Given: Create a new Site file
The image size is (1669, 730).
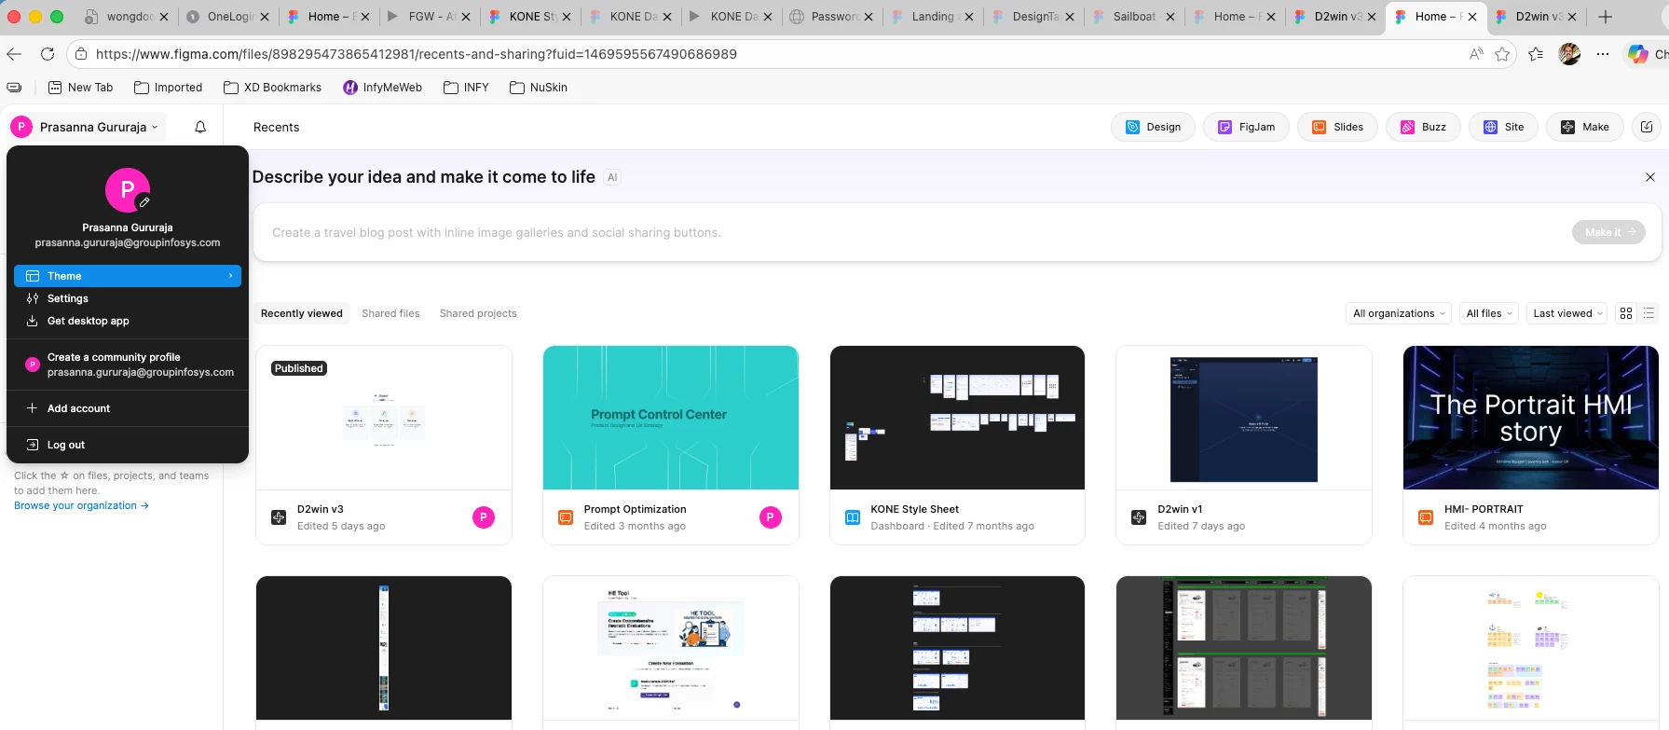Looking at the screenshot, I should [x=1503, y=127].
